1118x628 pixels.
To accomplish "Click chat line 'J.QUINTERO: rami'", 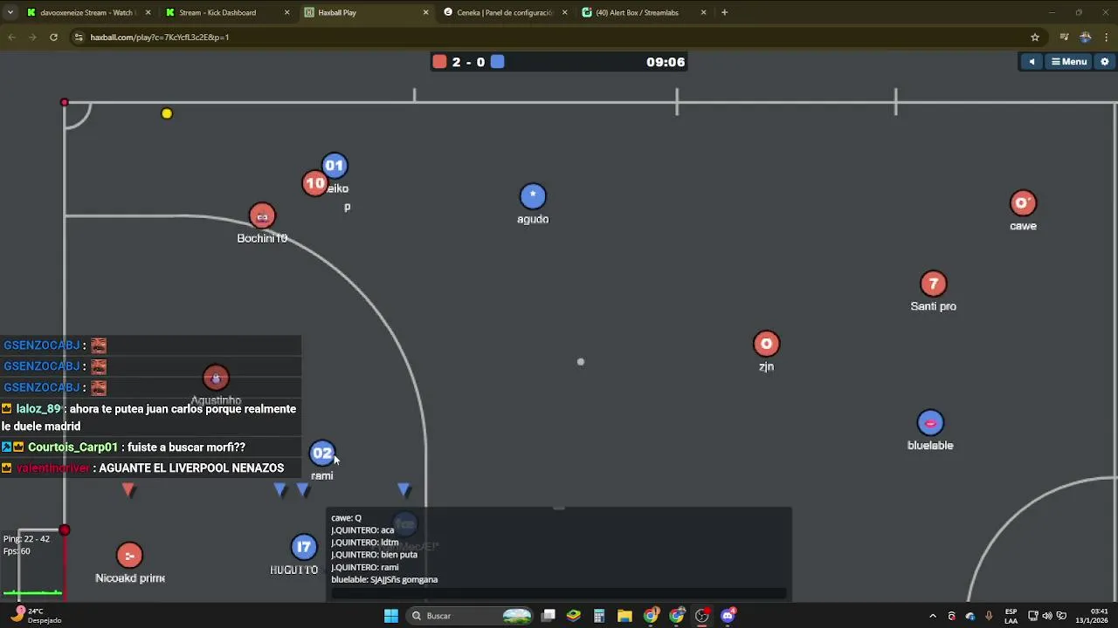I will 365,567.
